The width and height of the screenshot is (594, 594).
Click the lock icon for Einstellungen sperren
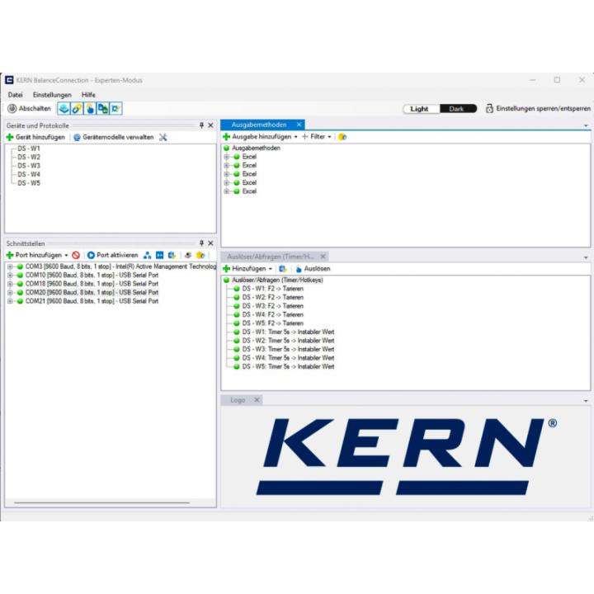point(489,109)
